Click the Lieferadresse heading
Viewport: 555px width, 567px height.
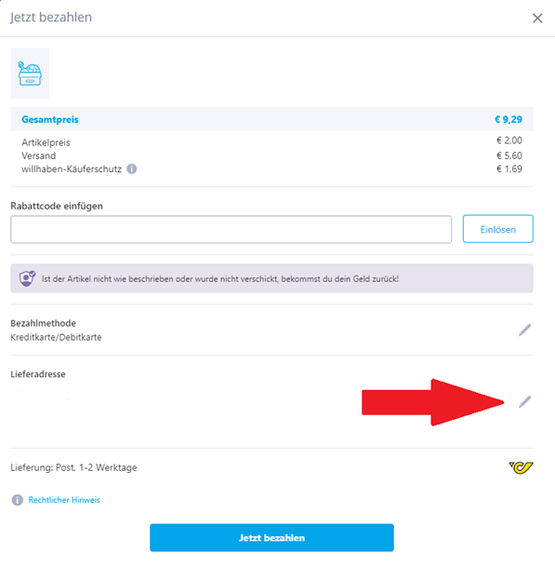38,374
